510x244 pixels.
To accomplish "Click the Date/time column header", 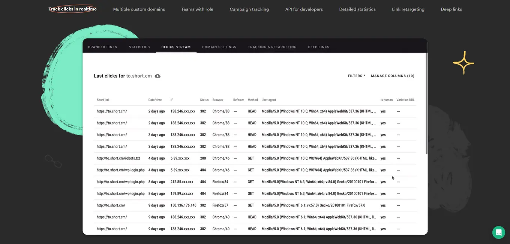I will [x=155, y=100].
